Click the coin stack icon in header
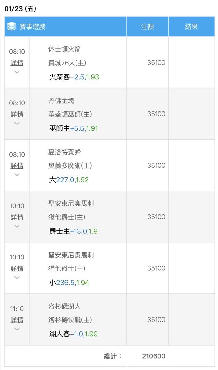This screenshot has width=218, height=370. point(12,27)
